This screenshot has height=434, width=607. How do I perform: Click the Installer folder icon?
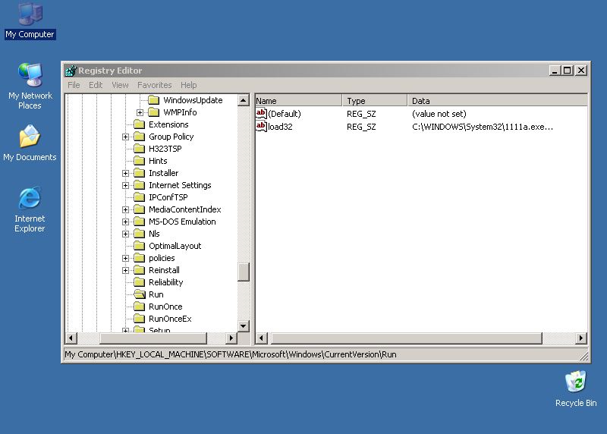coord(140,173)
